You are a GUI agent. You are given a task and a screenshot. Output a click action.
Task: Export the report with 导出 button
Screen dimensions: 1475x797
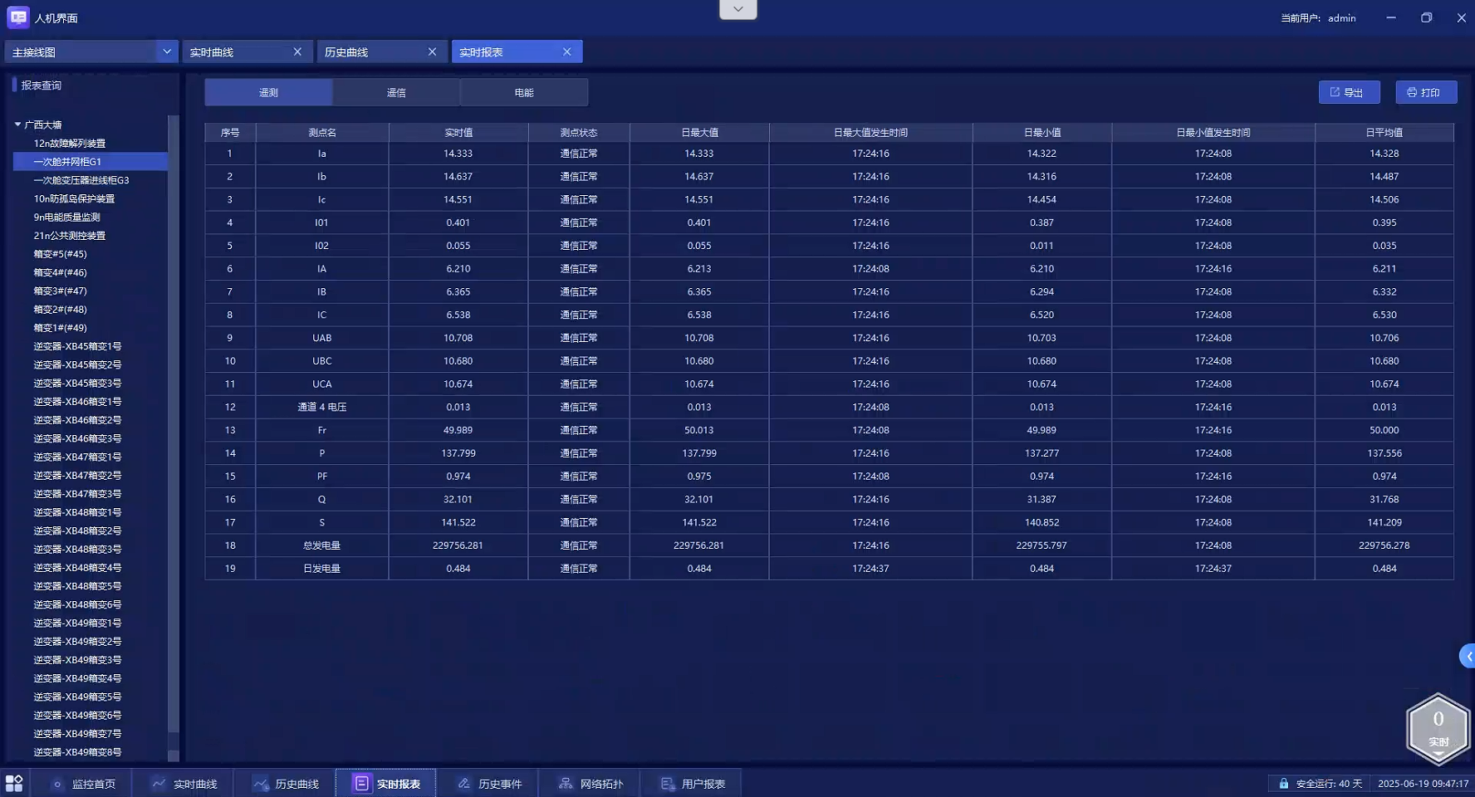[1349, 92]
